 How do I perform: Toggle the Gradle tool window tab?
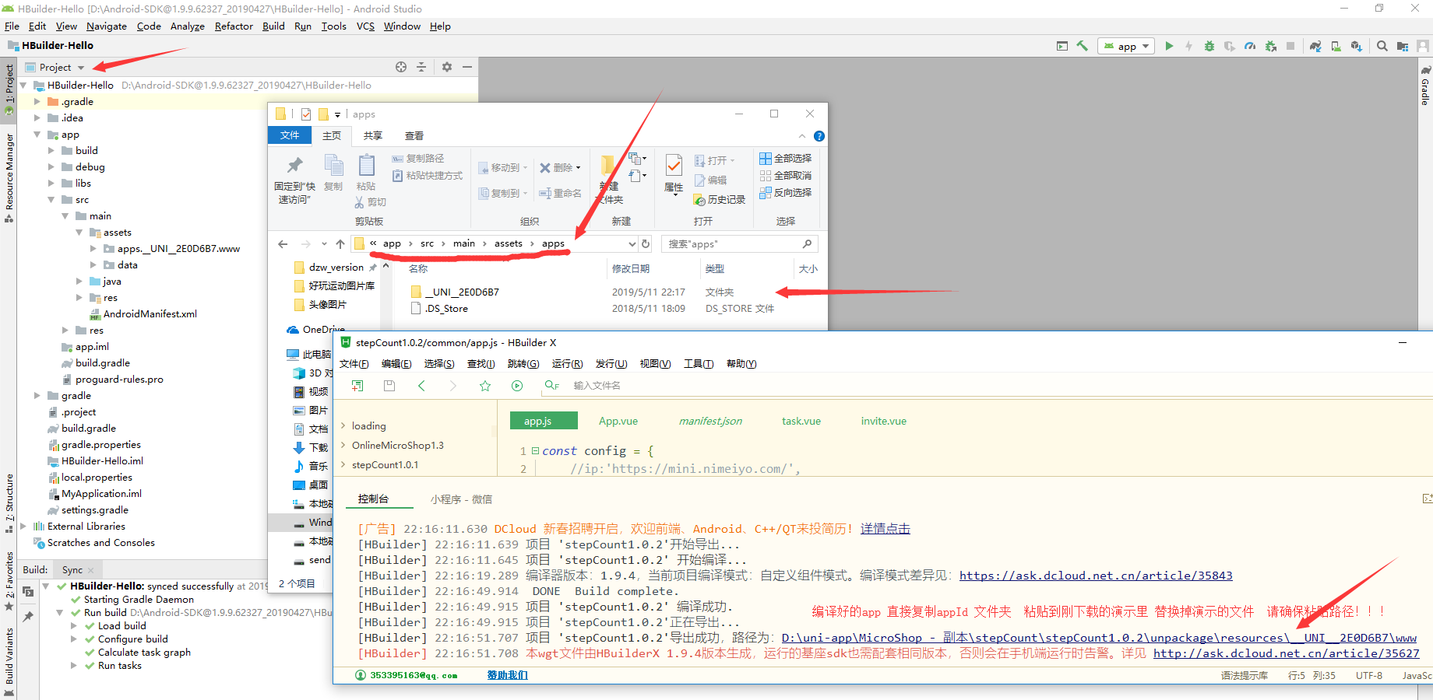click(1425, 86)
